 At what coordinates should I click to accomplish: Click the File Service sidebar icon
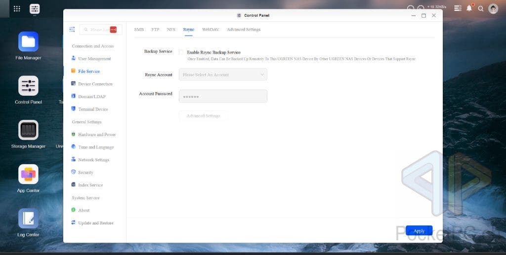tap(73, 71)
